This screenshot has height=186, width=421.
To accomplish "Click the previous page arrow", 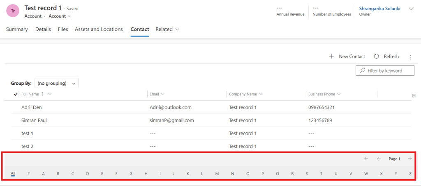I will pos(379,159).
